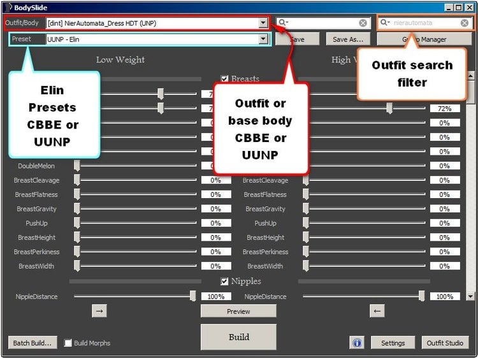Screen dimensions: 478x358
Task: Open the Settings dialog
Action: coord(393,343)
